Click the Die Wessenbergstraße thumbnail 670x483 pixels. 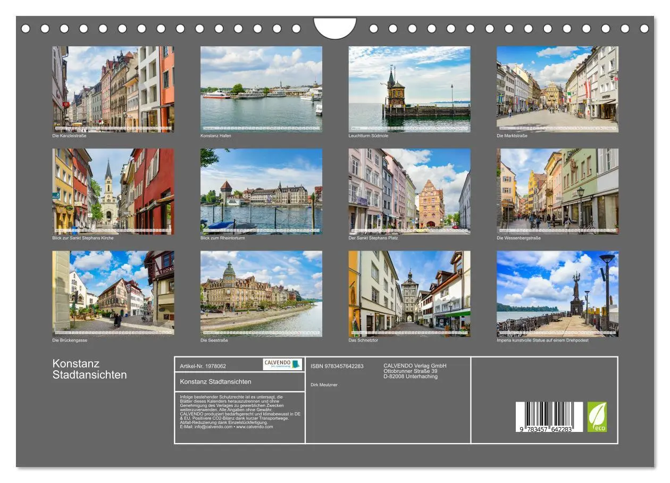558,190
